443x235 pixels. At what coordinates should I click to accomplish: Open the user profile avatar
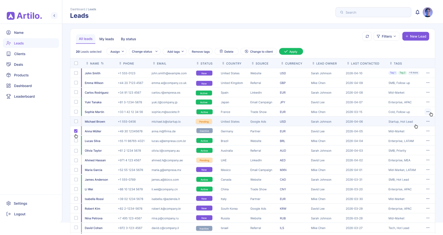tap(427, 12)
